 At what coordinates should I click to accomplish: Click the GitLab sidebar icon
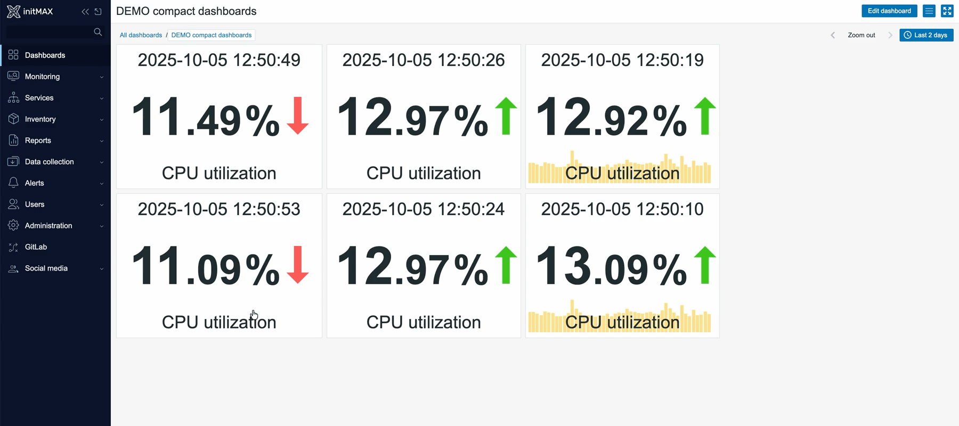[x=13, y=247]
